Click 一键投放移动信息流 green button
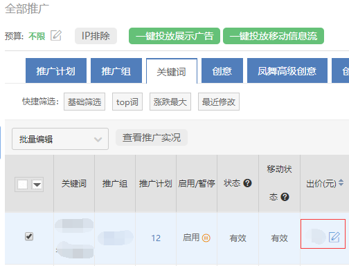Viewport: 349px width, 266px height. (x=274, y=36)
